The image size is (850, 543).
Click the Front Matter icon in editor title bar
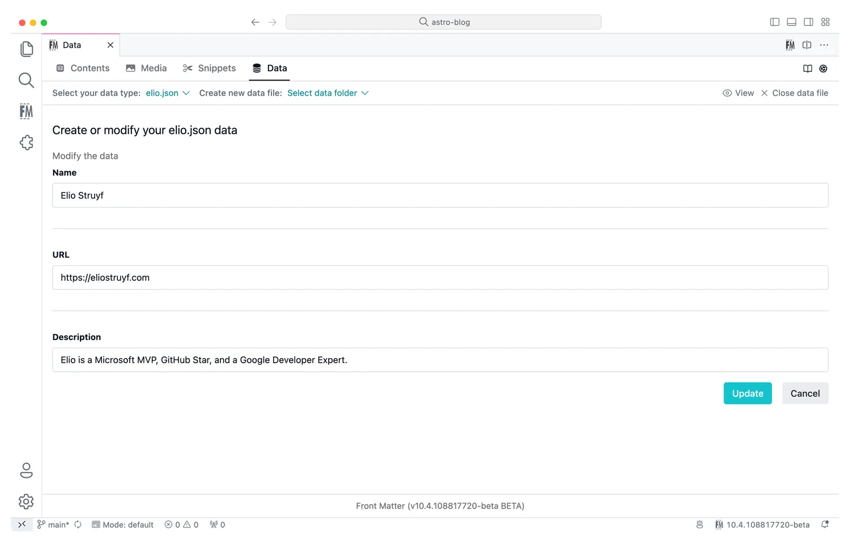tap(790, 45)
